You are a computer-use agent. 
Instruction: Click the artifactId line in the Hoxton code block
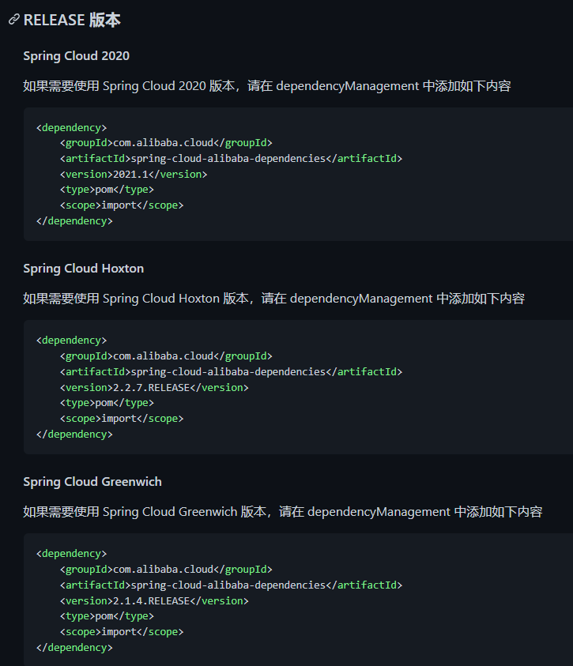tap(230, 371)
